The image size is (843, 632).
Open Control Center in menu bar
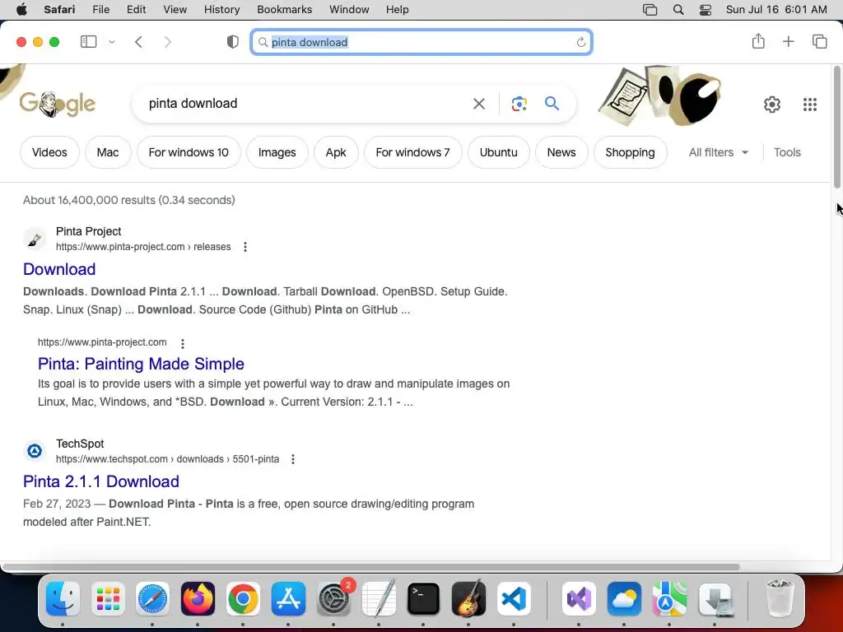click(706, 10)
